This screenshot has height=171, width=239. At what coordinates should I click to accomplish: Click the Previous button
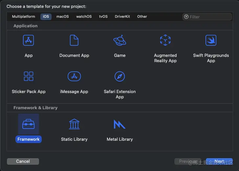tap(188, 161)
